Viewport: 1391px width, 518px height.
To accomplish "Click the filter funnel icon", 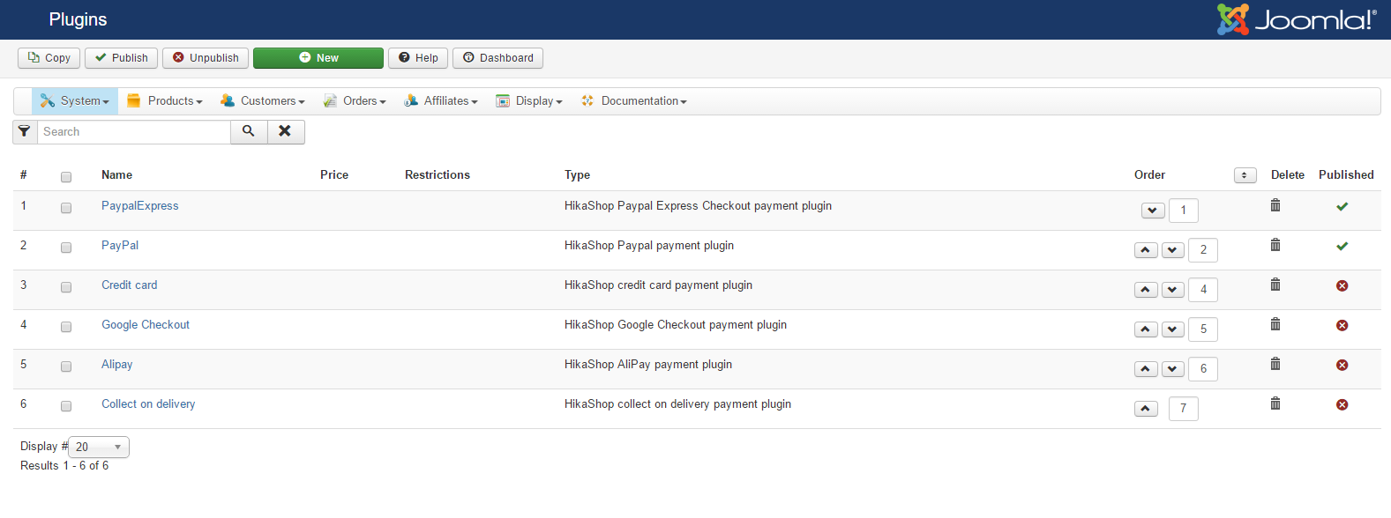I will (25, 131).
